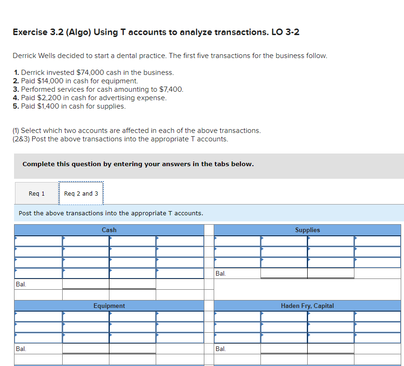Click the Bal. amount field under Cash

(x=86, y=284)
